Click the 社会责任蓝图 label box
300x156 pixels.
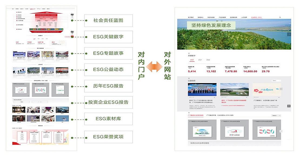pyautogui.click(x=108, y=20)
